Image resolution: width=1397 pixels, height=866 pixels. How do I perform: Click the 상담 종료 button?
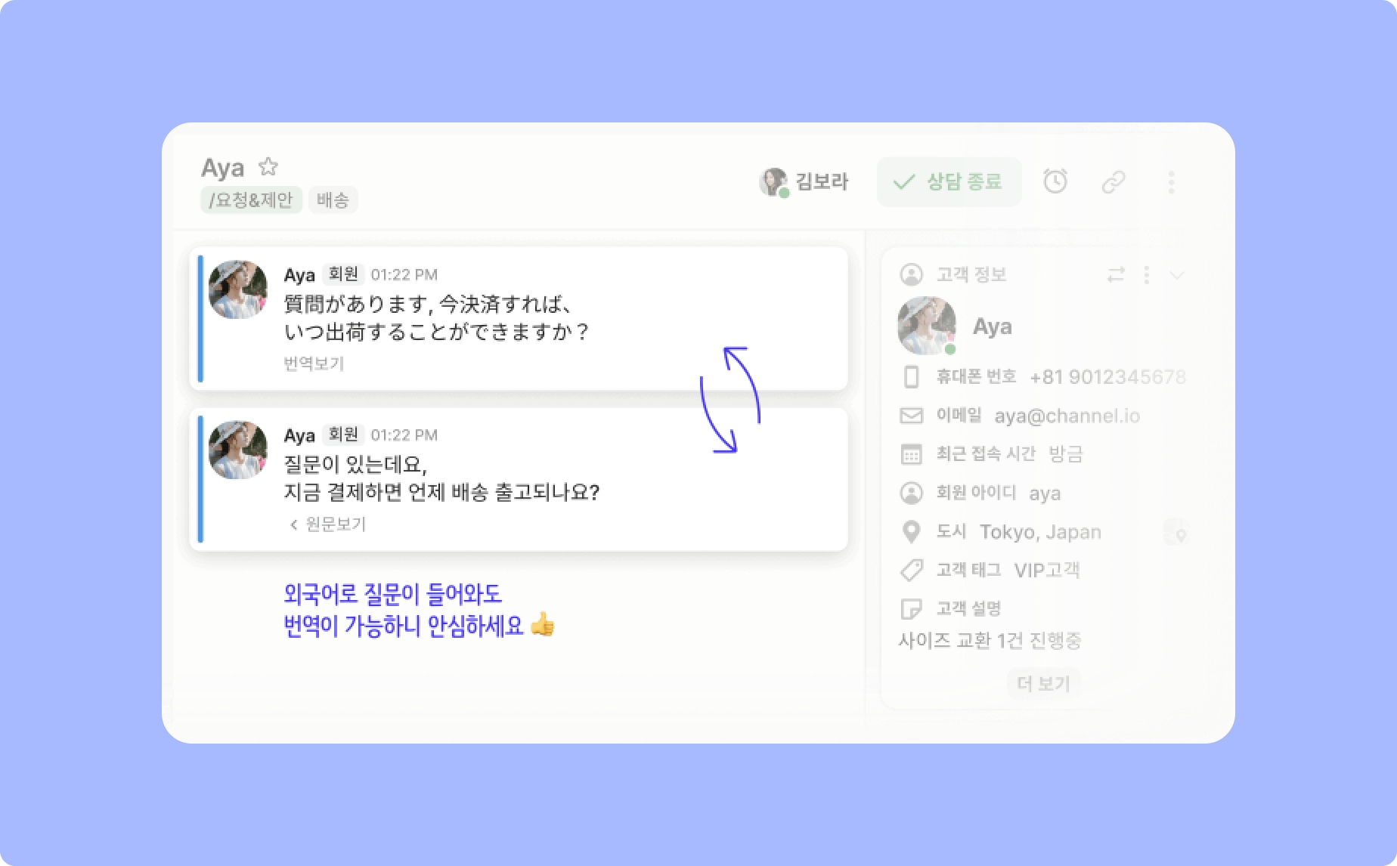(949, 181)
